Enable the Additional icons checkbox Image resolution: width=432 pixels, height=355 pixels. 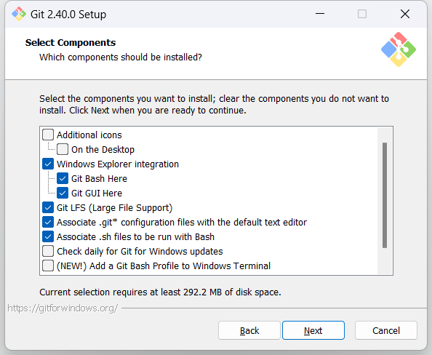(48, 135)
